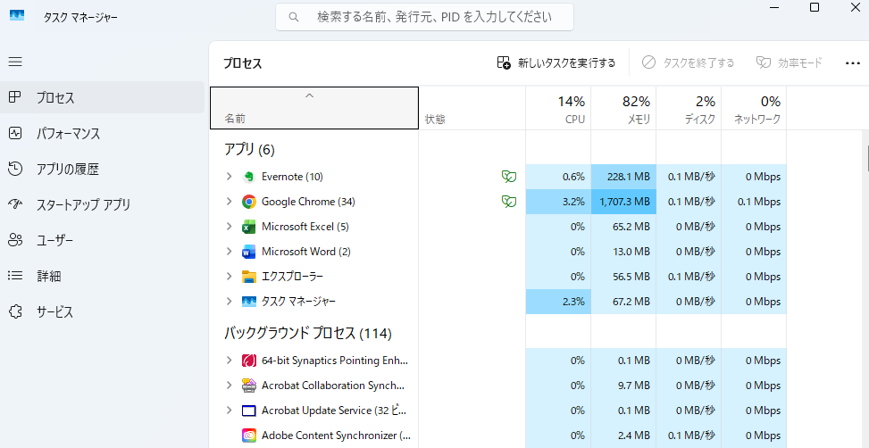Click Chrome CPU value 3.2%

(x=558, y=202)
